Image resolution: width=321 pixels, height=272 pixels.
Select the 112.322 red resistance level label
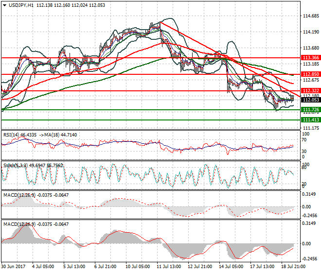311,91
